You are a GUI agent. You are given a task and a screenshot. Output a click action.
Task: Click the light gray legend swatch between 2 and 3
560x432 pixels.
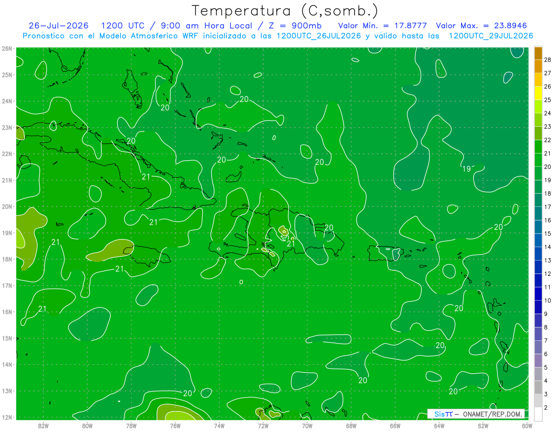pos(538,401)
